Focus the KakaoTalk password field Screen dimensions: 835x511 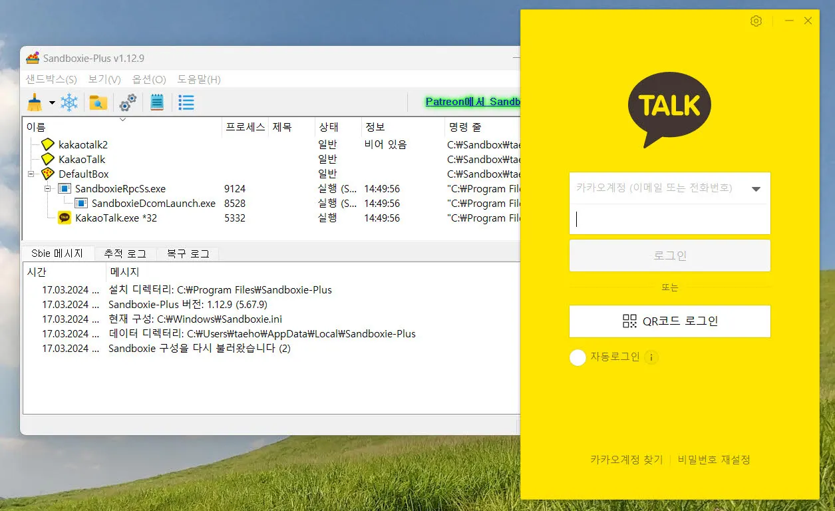[669, 219]
